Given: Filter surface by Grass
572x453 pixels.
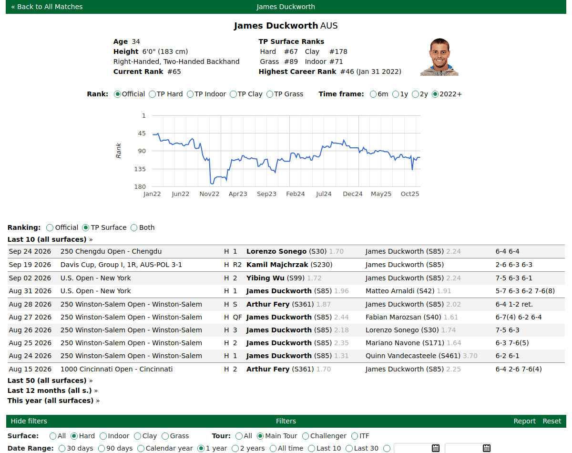Looking at the screenshot, I should pyautogui.click(x=165, y=436).
